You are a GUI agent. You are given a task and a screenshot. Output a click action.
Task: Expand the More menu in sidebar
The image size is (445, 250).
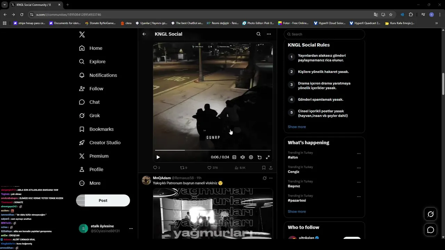90,183
